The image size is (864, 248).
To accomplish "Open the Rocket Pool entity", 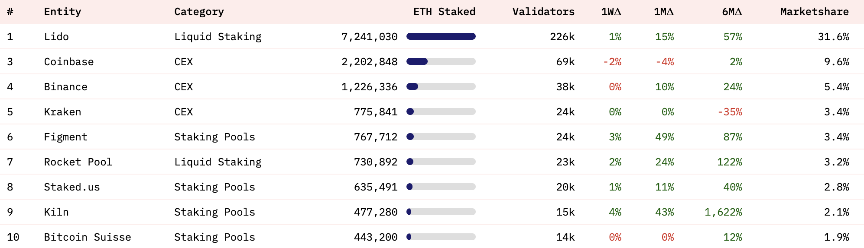I will pos(78,162).
